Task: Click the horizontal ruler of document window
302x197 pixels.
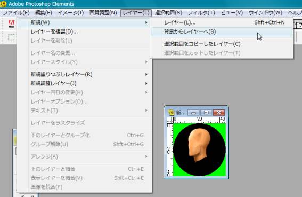Action: point(199,120)
